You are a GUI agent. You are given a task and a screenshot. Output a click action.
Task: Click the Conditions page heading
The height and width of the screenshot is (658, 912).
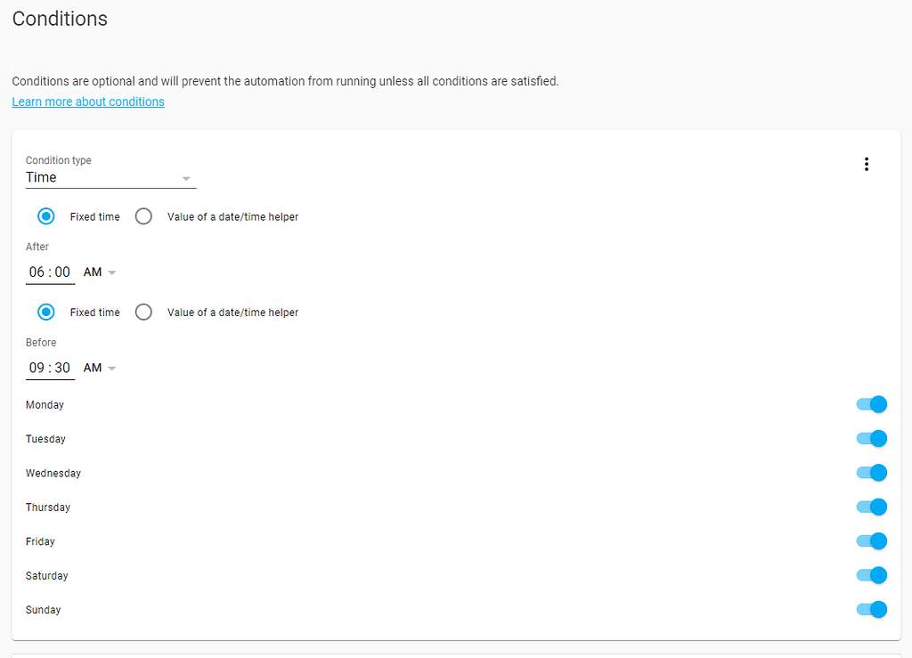60,19
